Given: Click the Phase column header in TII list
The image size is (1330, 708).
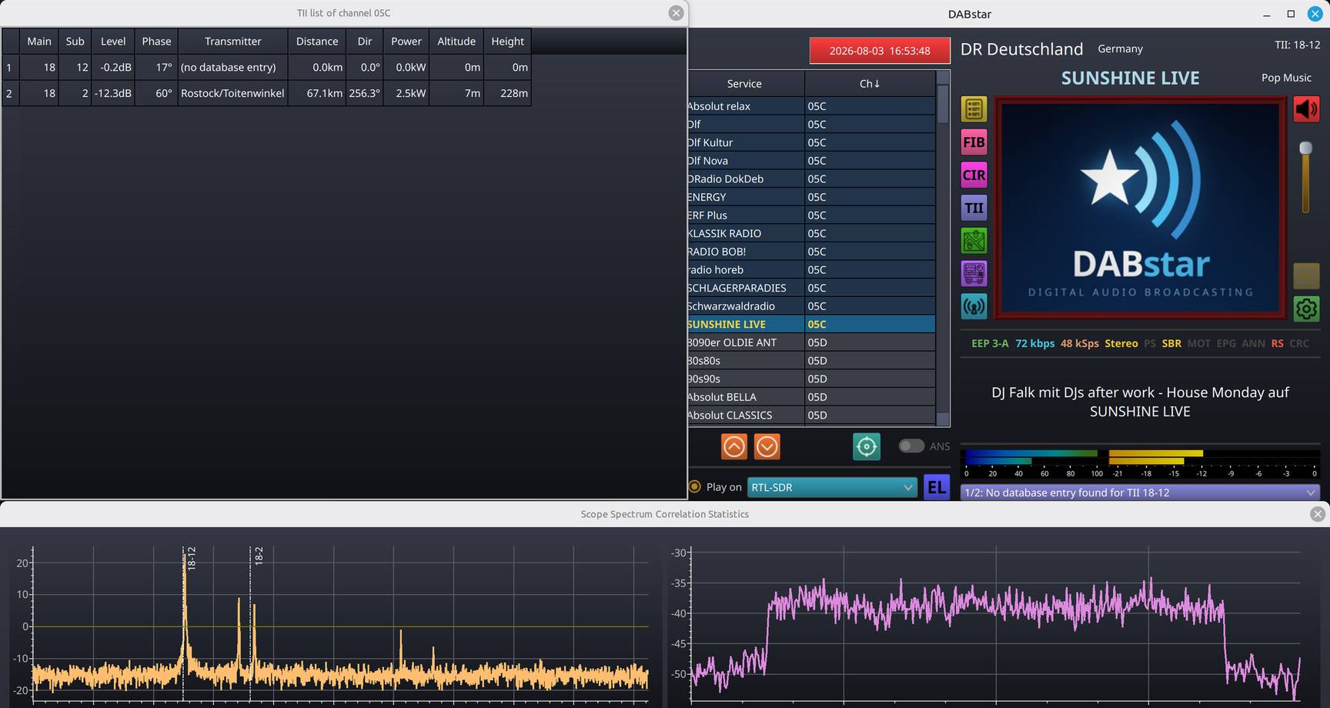Looking at the screenshot, I should [x=156, y=42].
